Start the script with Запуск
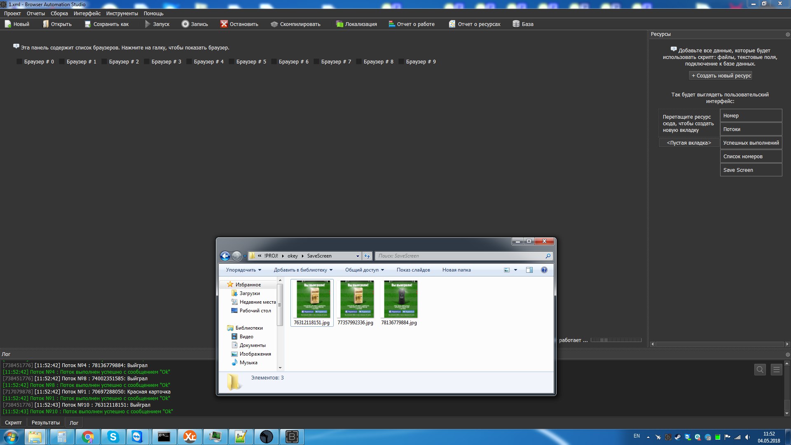This screenshot has height=445, width=791. (x=157, y=24)
